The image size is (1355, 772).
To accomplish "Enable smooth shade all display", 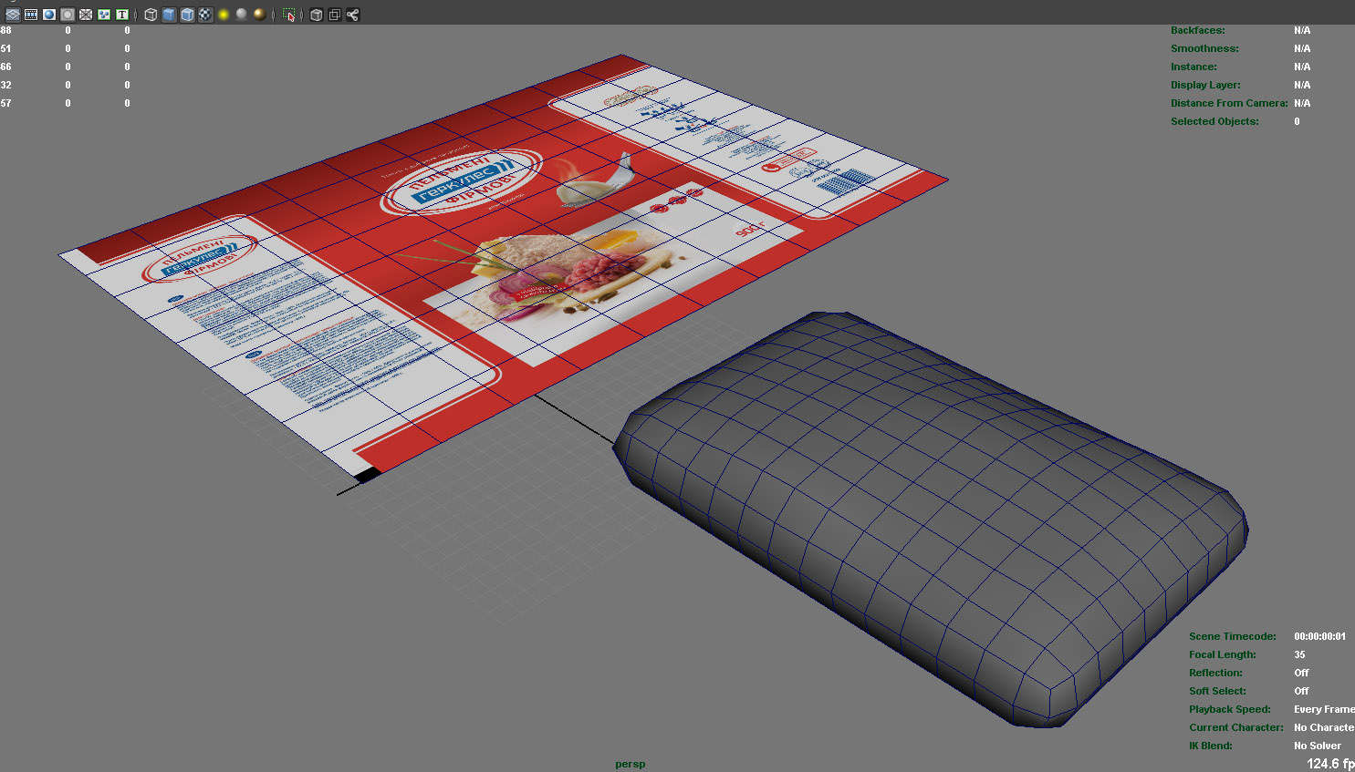I will [x=169, y=15].
